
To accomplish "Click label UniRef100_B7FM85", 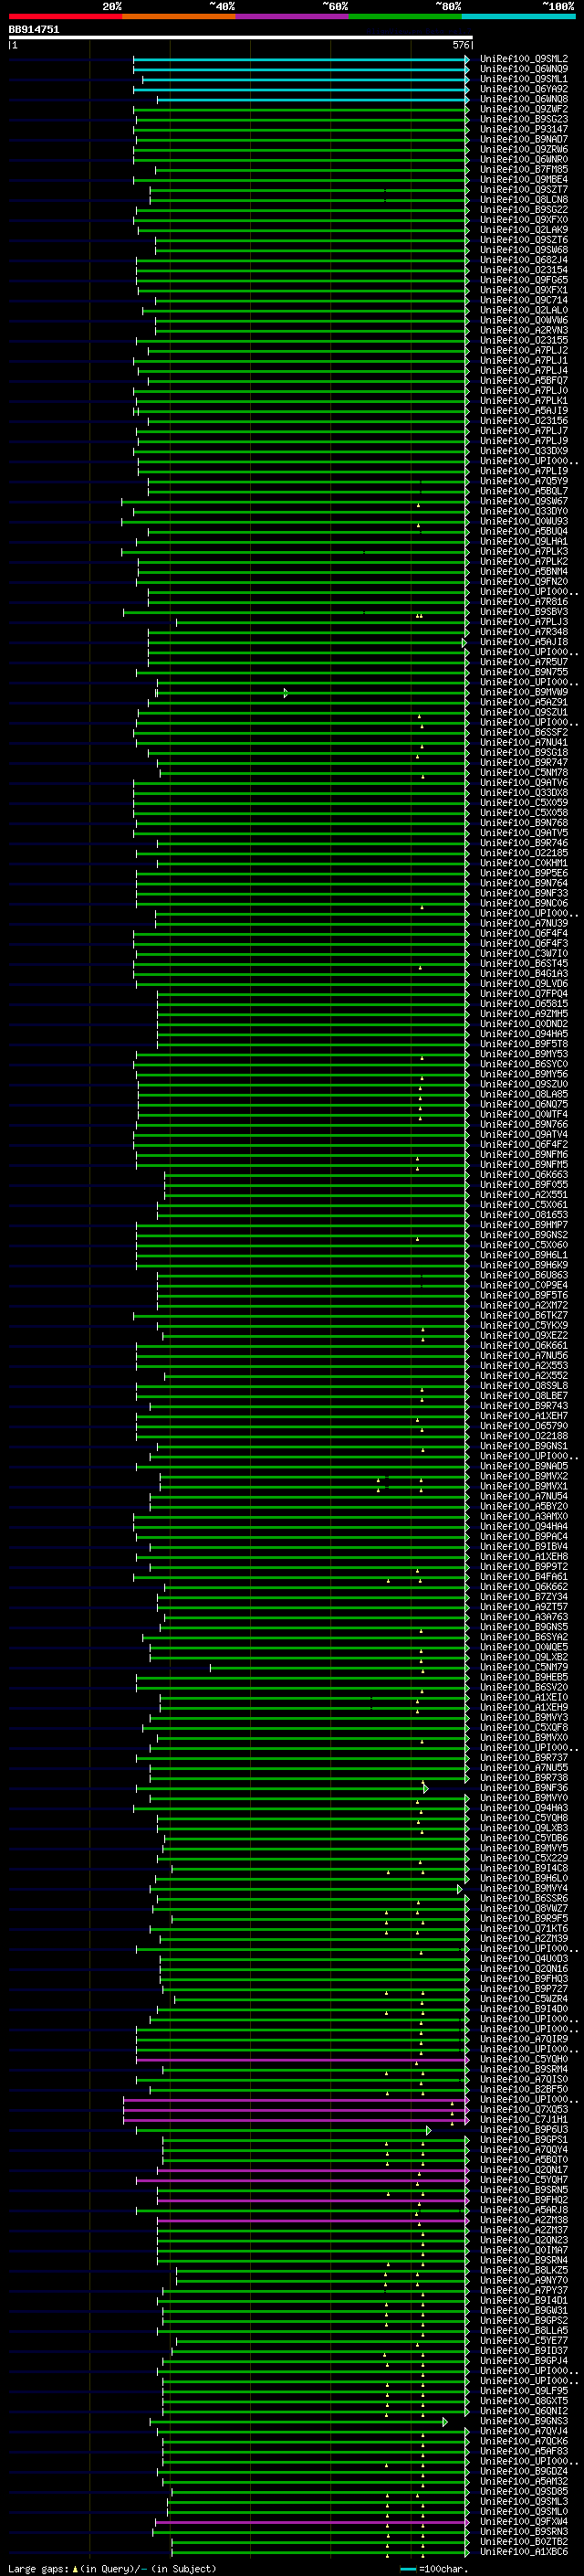I will pyautogui.click(x=524, y=169).
